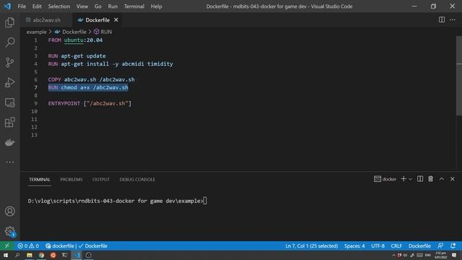Screen dimensions: 462x260
Task: Click line number 4 in gutter
Action: (x=35, y=64)
